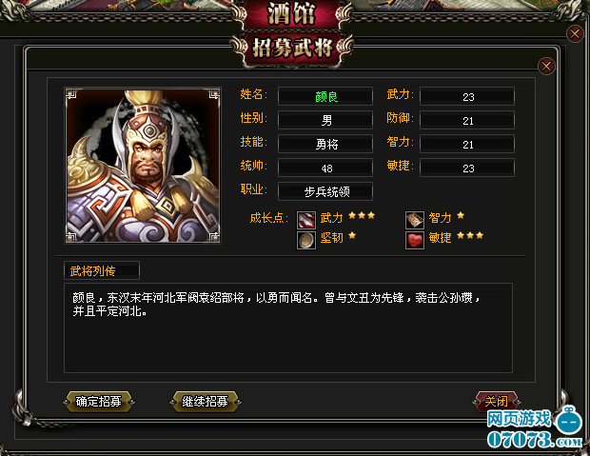
Task: Click the 技能 field showing 勇将
Action: (325, 144)
